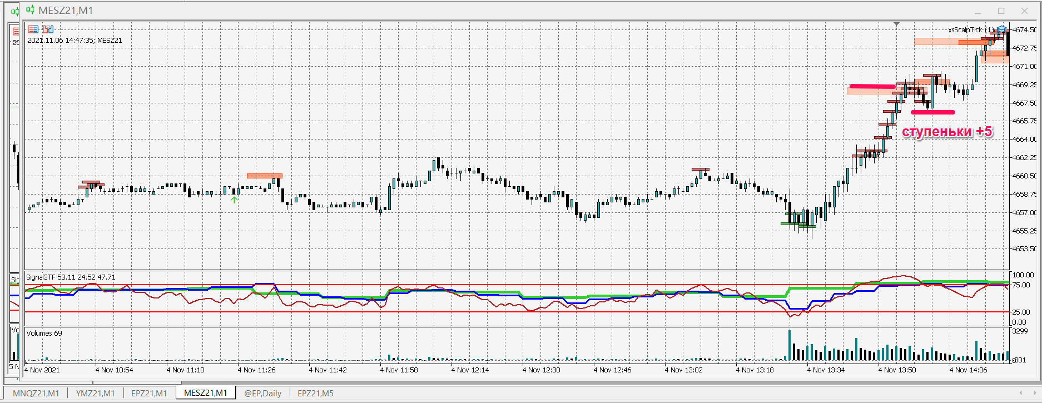Click the candlestick icon in MESZ21,M1 title bar
Screen dimensions: 1042x403
[x=30, y=10]
